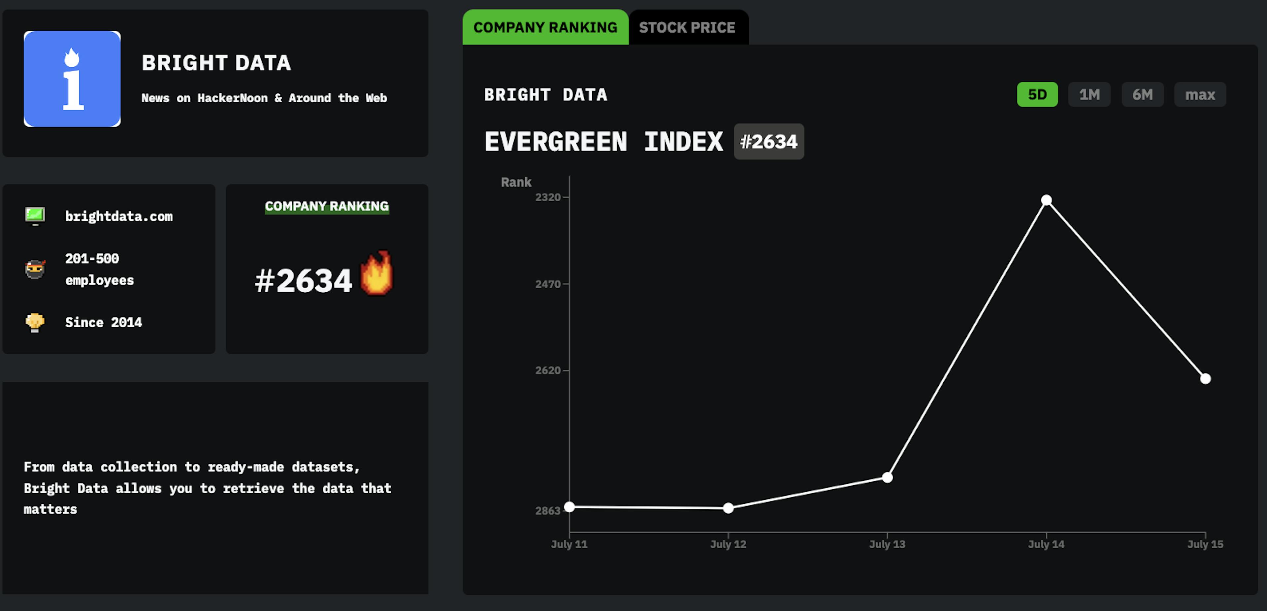Open the brightdata.com website link
Viewport: 1267px width, 611px height.
[x=119, y=215]
